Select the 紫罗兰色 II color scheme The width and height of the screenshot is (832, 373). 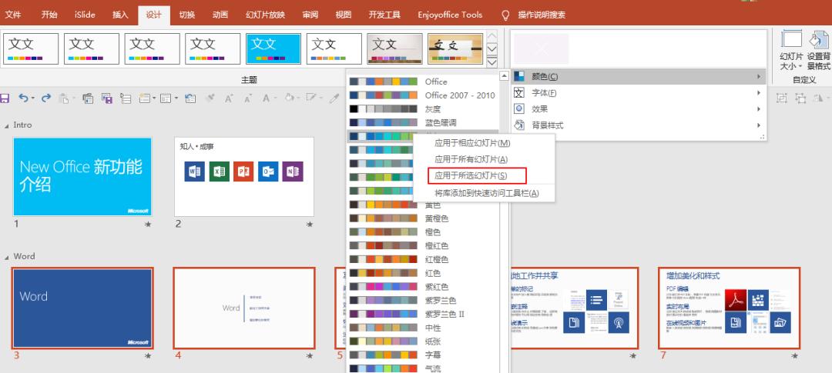(423, 315)
